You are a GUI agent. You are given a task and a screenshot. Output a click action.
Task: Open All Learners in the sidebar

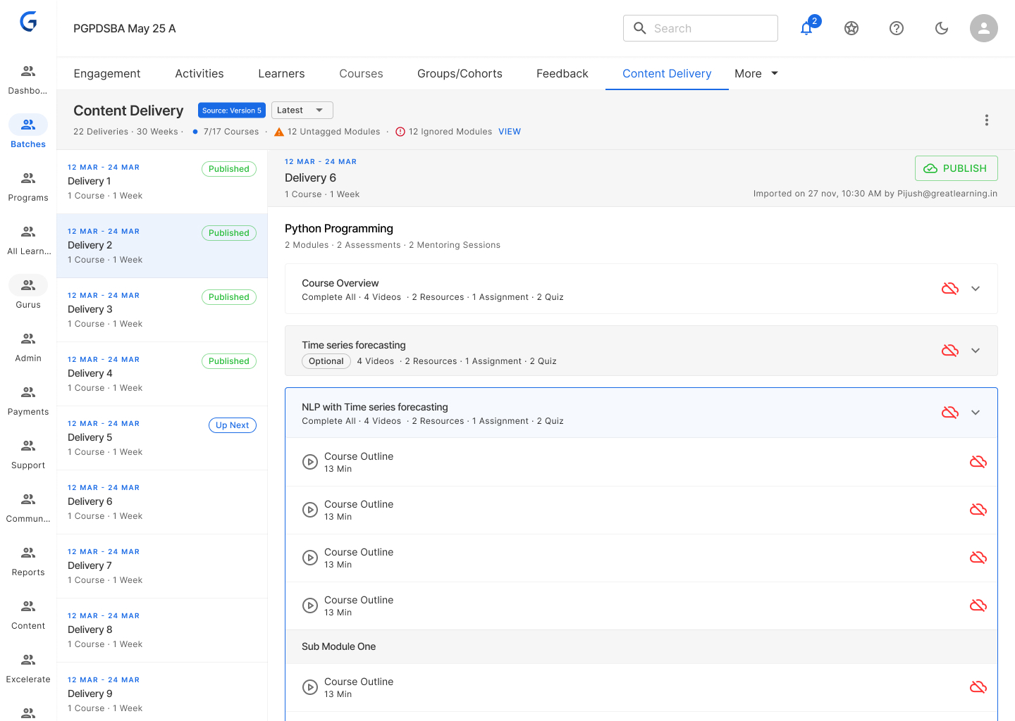[28, 240]
